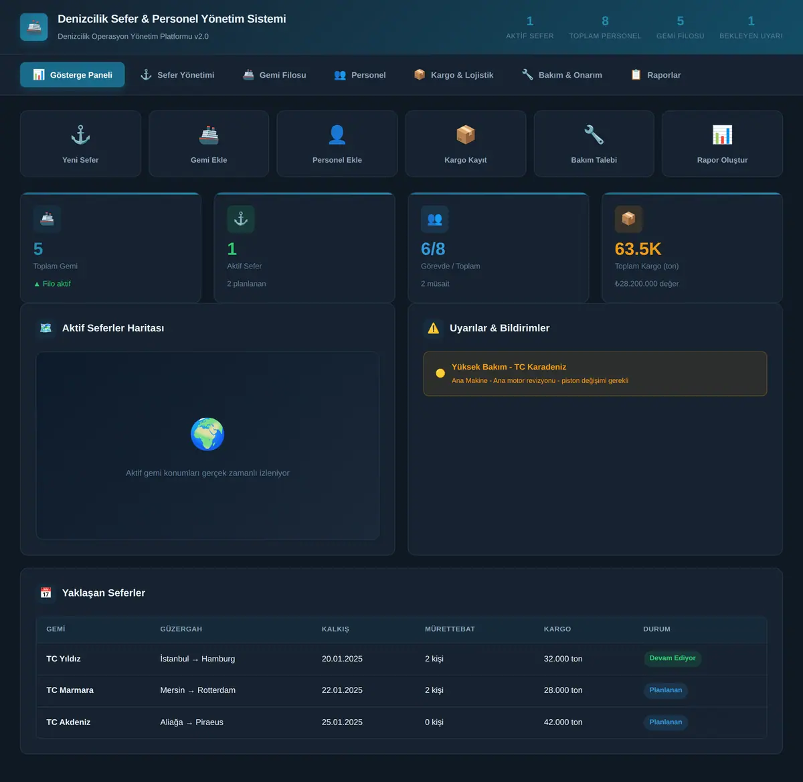Go to the Bakım & Onarım tab
Screen dimensions: 803x782
click(x=562, y=75)
